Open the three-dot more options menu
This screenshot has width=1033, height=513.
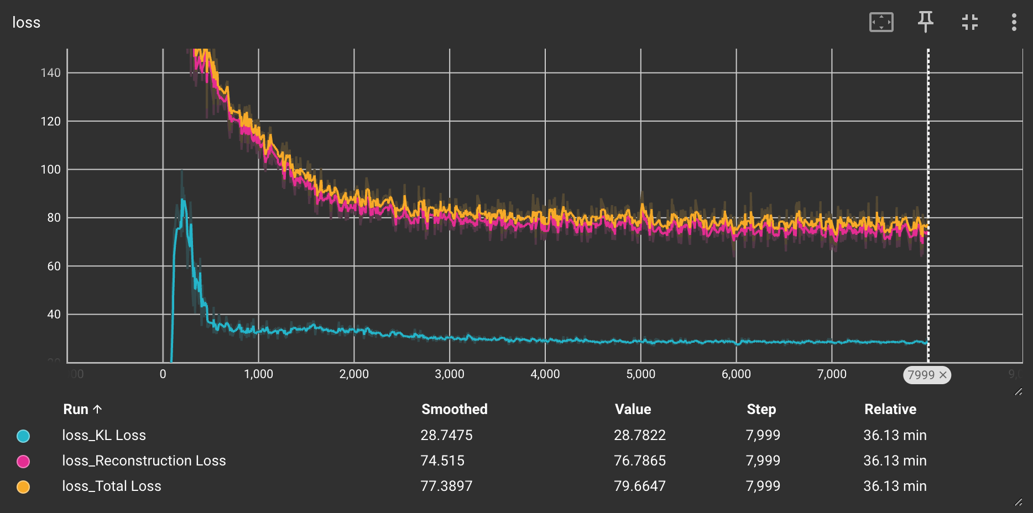coord(1013,22)
